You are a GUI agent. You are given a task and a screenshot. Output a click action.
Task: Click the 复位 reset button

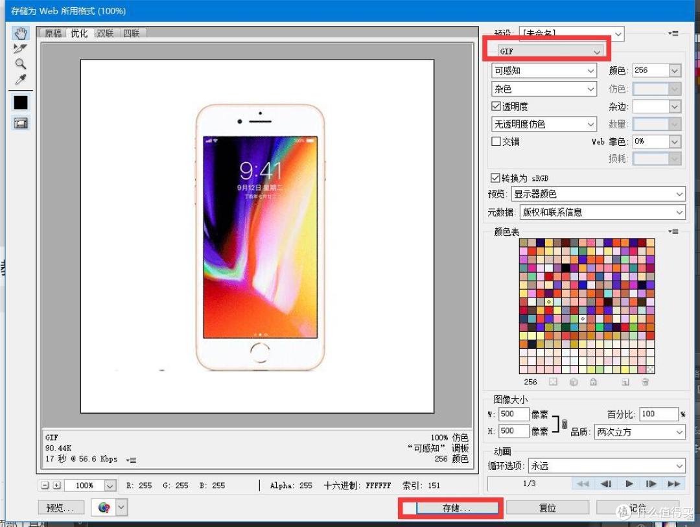(547, 508)
